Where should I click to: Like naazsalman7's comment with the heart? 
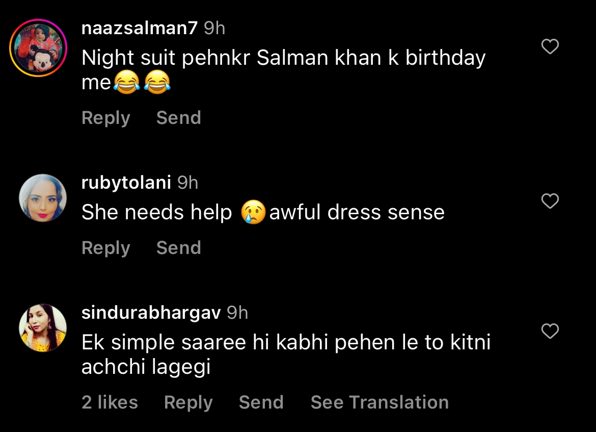click(x=550, y=47)
